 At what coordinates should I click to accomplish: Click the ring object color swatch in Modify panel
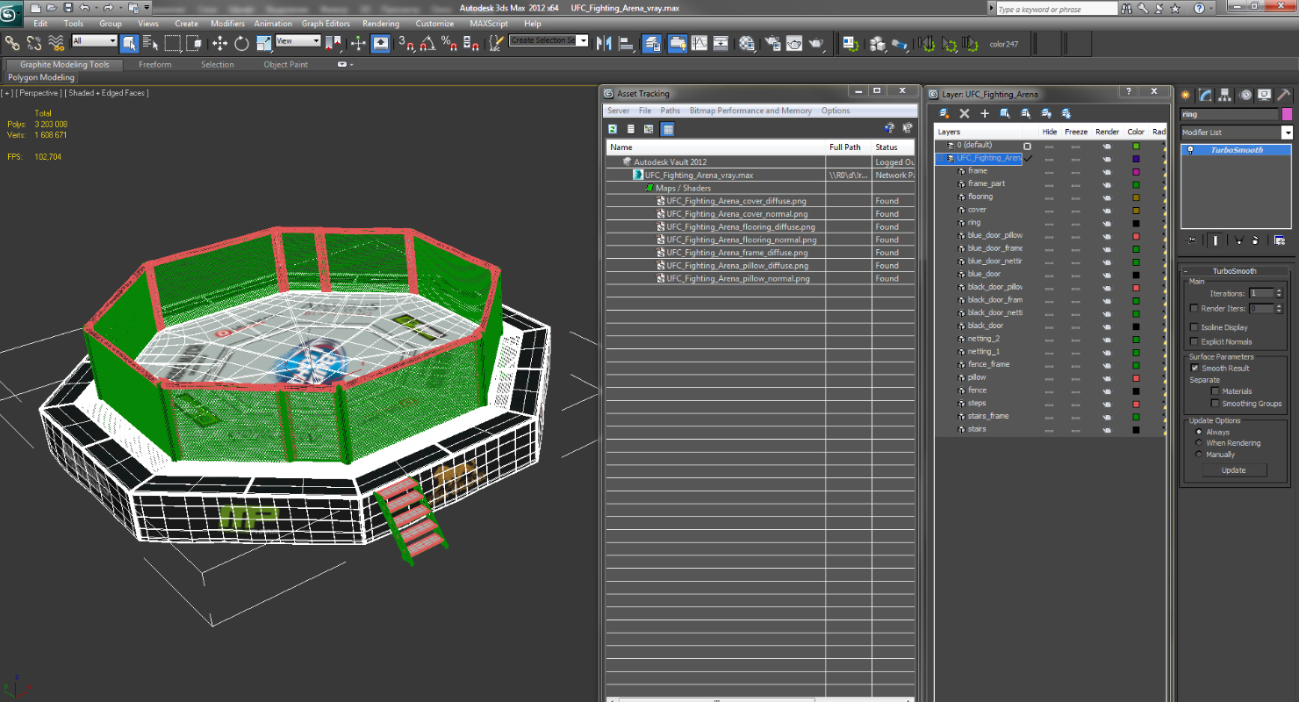coord(1287,114)
